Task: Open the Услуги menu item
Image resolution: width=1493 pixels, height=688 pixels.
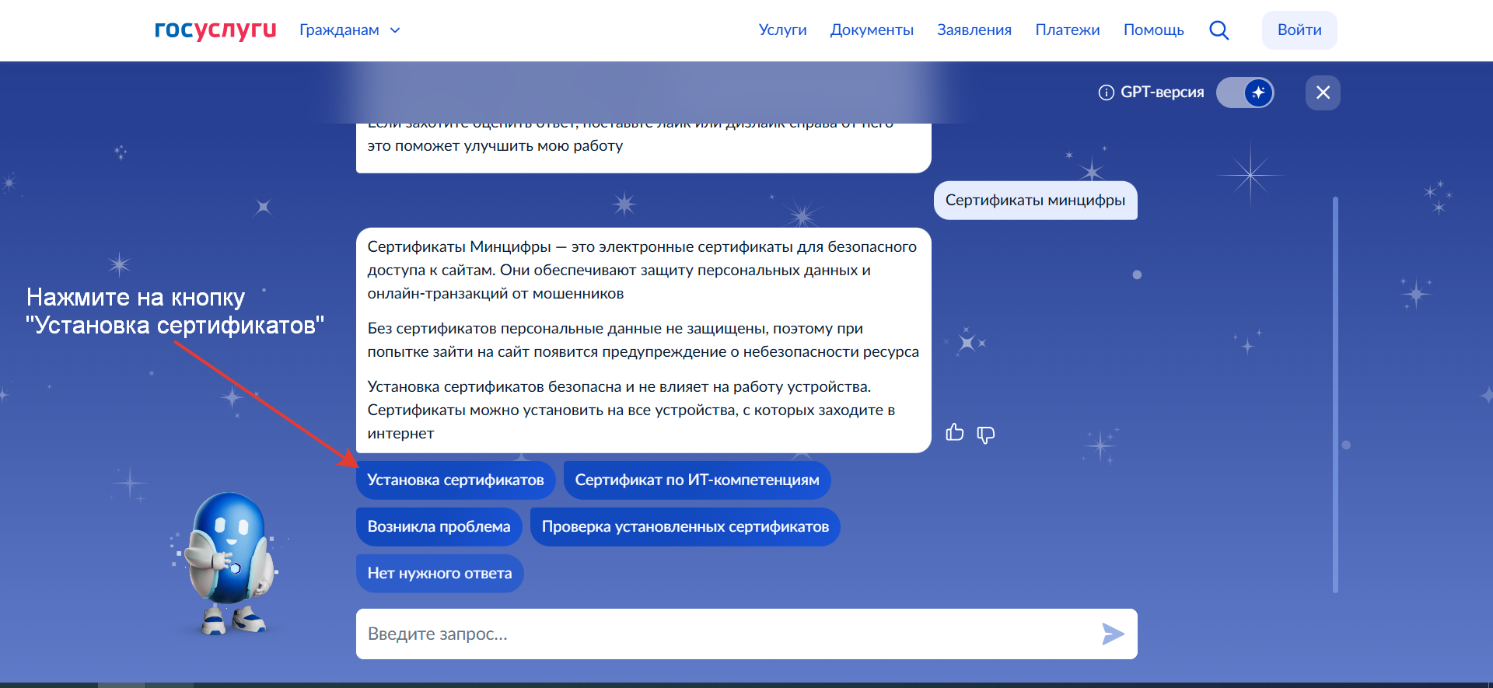Action: click(x=782, y=30)
